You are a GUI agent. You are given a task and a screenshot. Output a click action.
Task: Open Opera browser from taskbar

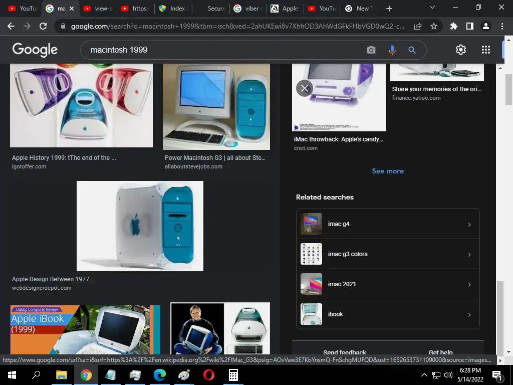209,375
